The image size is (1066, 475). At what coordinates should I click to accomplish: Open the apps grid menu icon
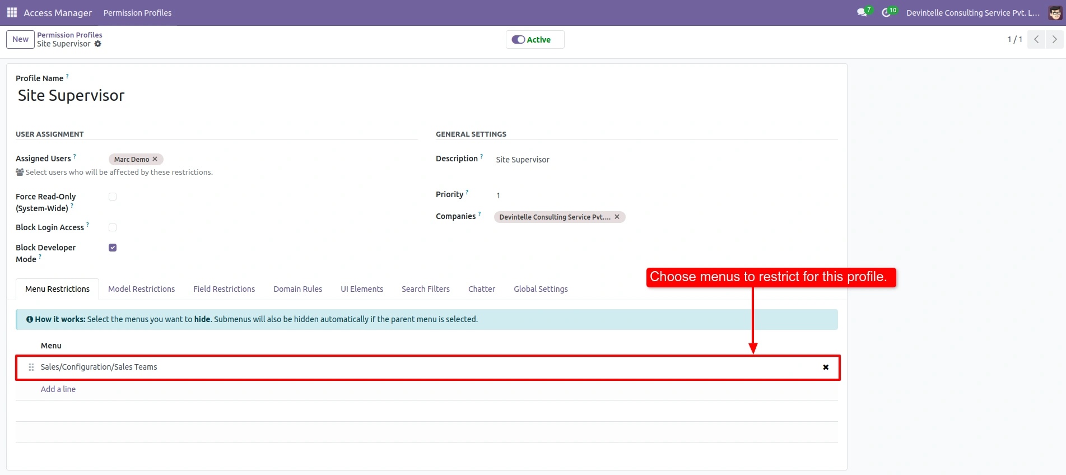(x=12, y=12)
